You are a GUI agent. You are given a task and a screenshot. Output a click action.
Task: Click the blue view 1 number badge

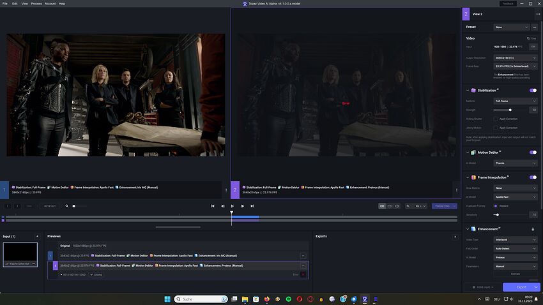pos(4,190)
